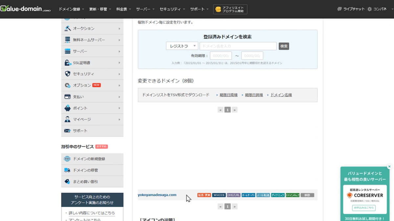Expand the SSL証明書 sidebar arrow
The height and width of the screenshot is (221, 394).
click(119, 63)
